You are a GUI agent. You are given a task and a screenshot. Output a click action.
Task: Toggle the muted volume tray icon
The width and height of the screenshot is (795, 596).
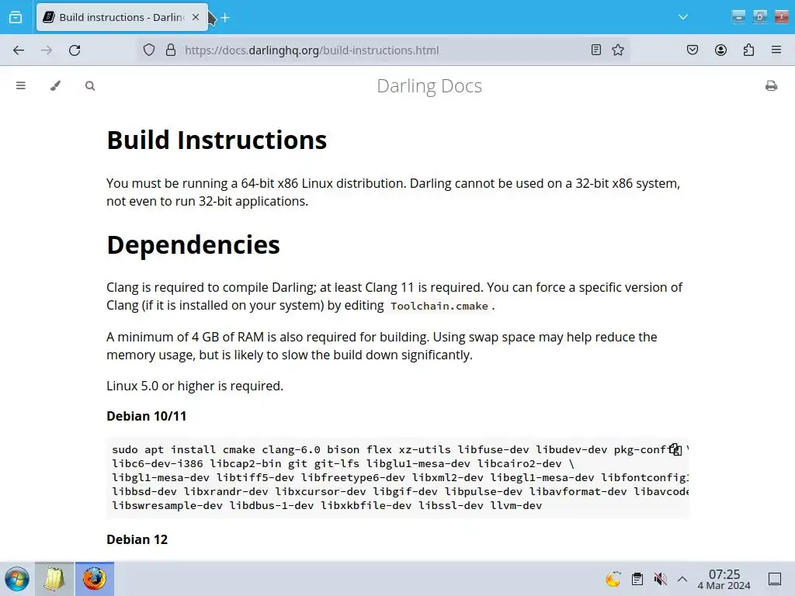(x=660, y=579)
